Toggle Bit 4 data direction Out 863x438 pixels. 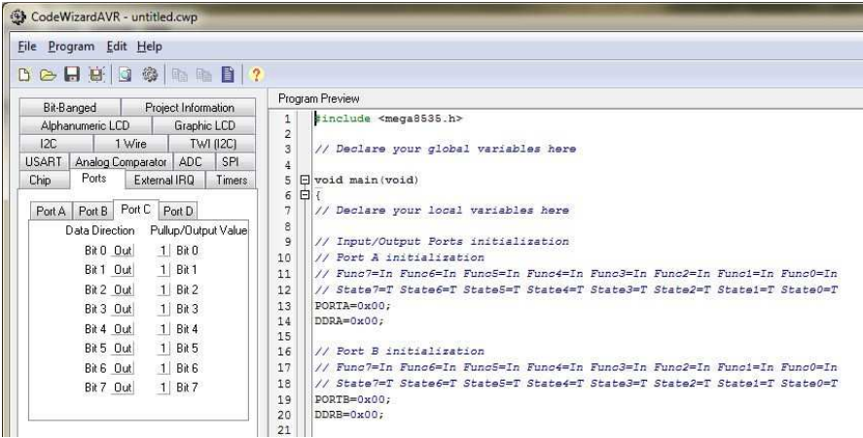coord(123,329)
